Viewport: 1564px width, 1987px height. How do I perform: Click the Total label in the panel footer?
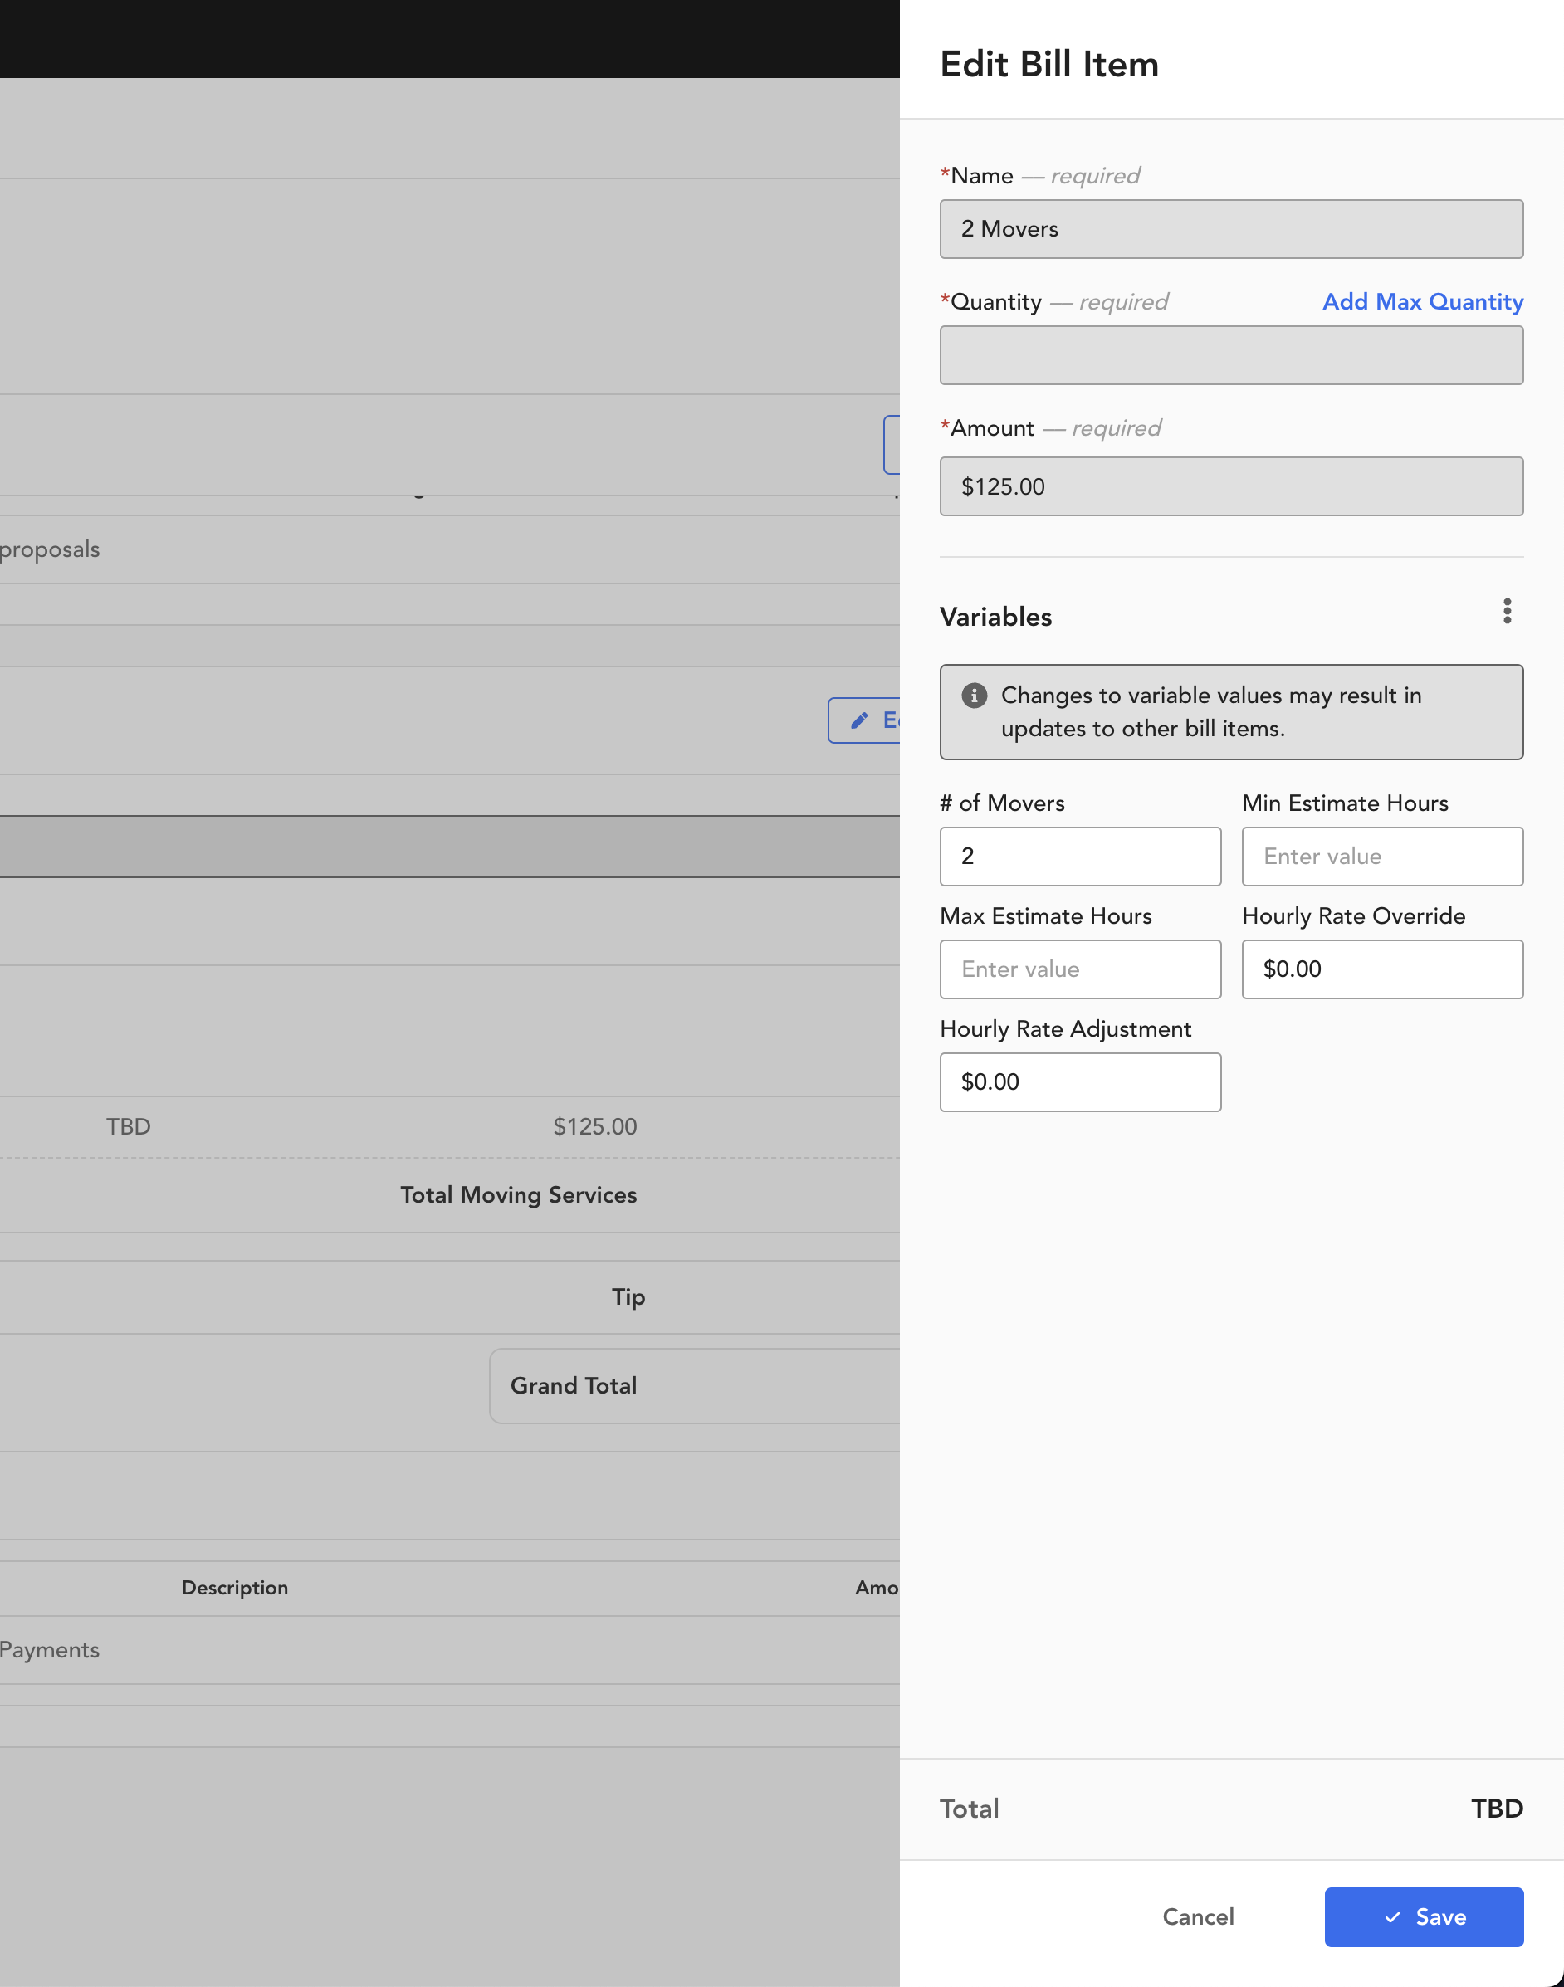[x=969, y=1809]
